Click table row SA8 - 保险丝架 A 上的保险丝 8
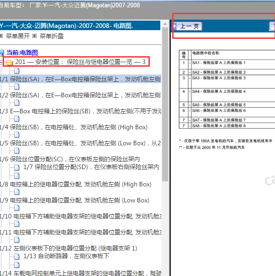Image resolution: width=275 pixels, height=276 pixels. [x=227, y=126]
